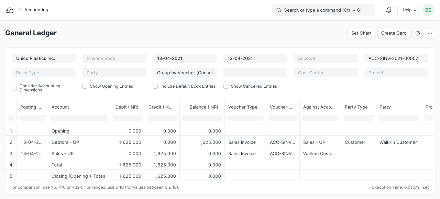
Task: Open the Group by Voucher dropdown
Action: (185, 73)
